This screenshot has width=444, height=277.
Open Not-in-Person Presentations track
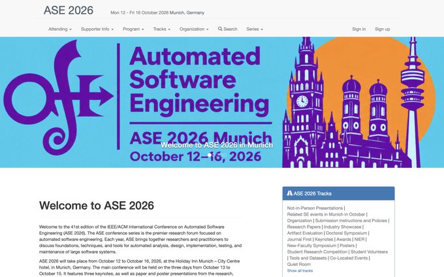click(315, 208)
